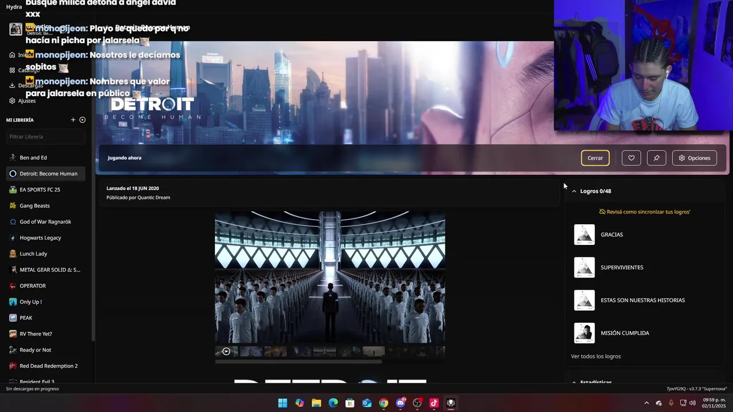The height and width of the screenshot is (412, 733).
Task: Play the video thumbnail in gallery strip
Action: [226, 351]
